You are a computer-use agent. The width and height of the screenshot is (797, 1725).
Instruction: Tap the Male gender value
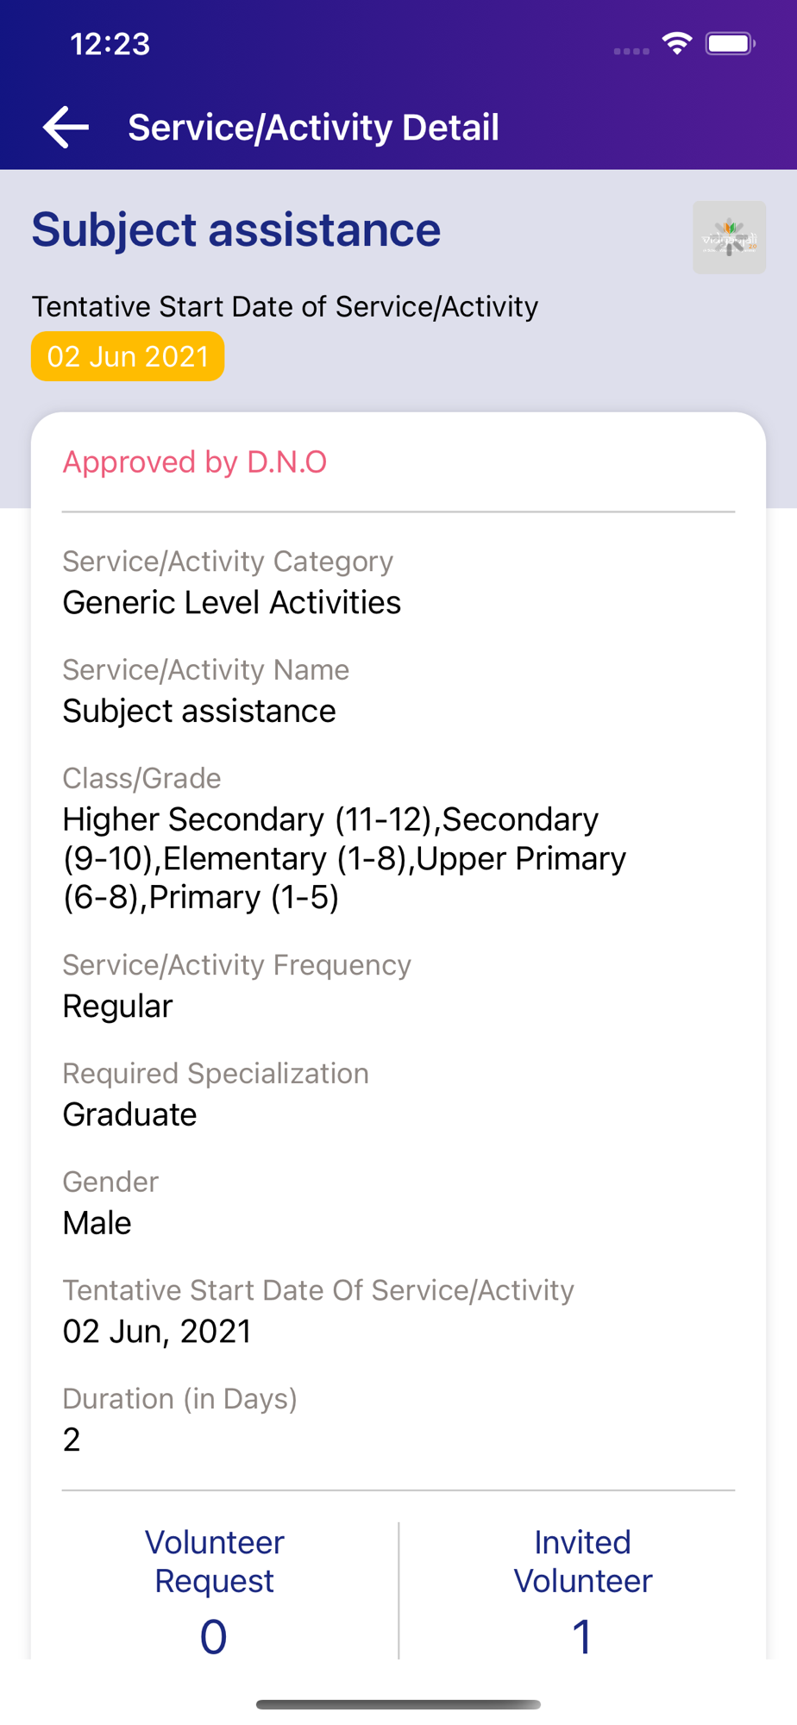pos(97,1223)
